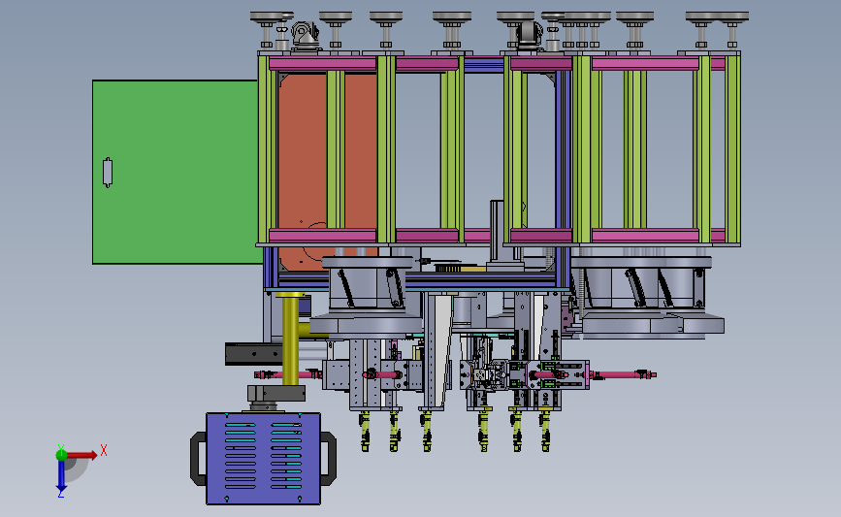Select the large green door panel
Screen dimensions: 841x517
(176, 172)
